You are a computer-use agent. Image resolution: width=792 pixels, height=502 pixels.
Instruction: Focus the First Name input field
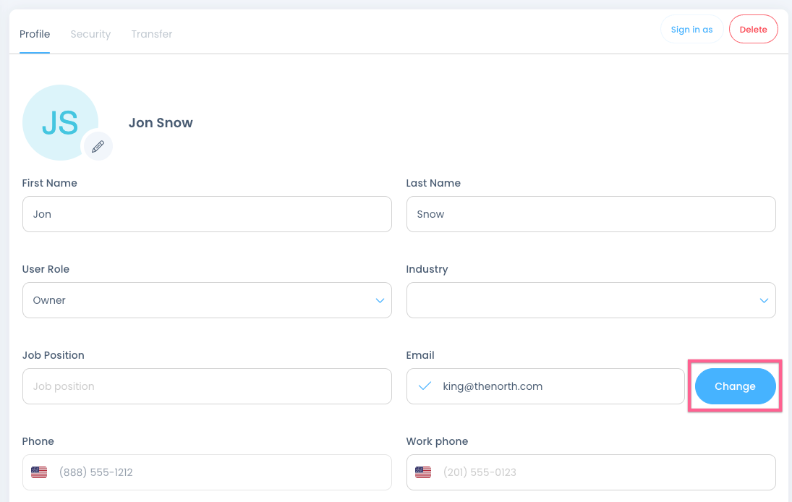(207, 214)
